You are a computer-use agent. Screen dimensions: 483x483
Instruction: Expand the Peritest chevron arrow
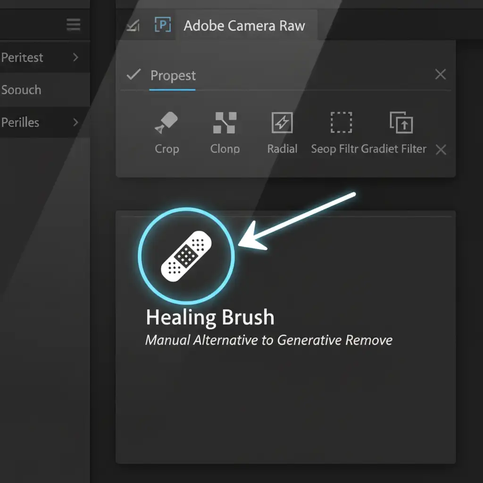(x=75, y=57)
